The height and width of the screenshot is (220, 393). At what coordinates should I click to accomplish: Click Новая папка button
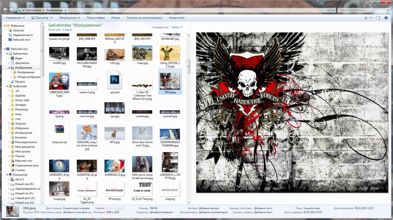[177, 18]
